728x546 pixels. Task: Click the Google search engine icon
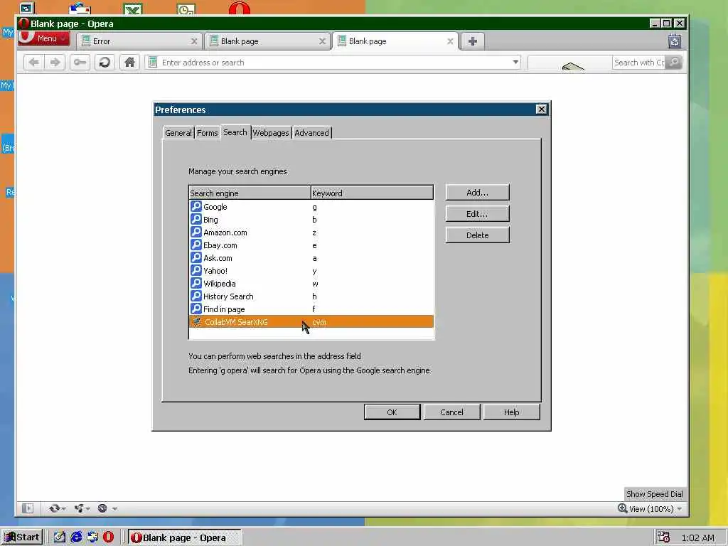coord(196,206)
